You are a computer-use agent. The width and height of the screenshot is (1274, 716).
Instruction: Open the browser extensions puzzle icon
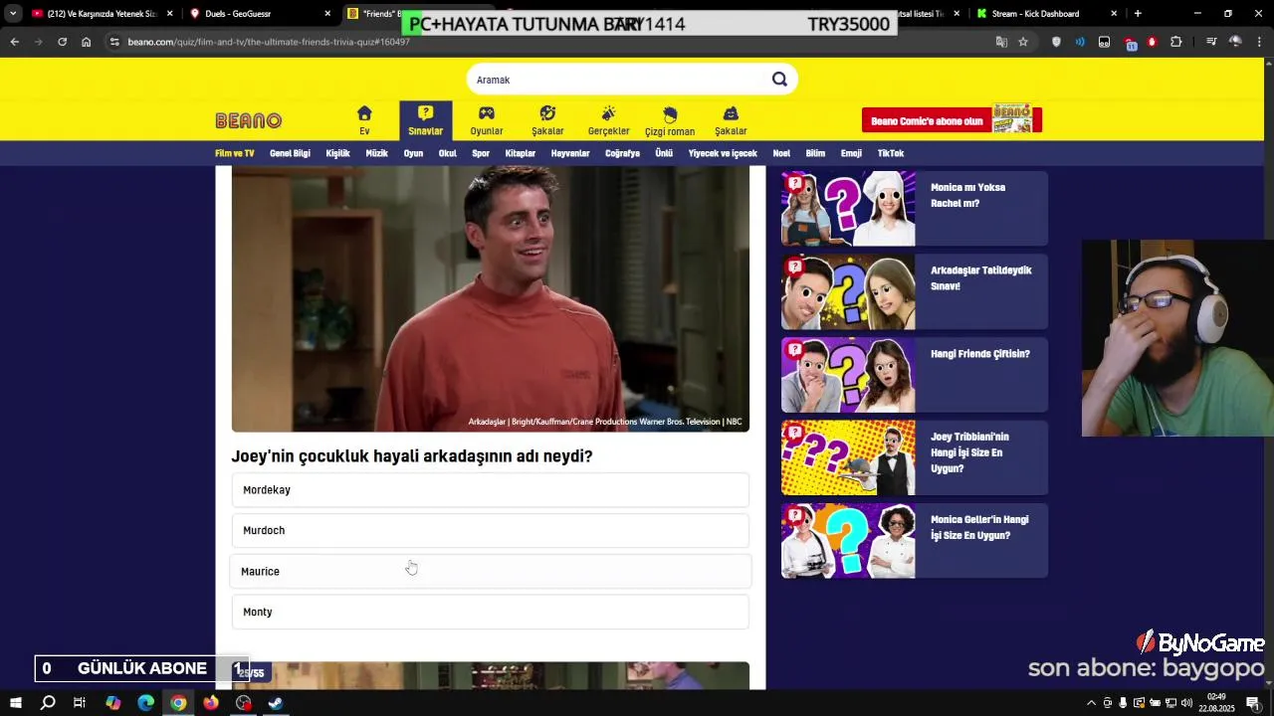tap(1176, 42)
